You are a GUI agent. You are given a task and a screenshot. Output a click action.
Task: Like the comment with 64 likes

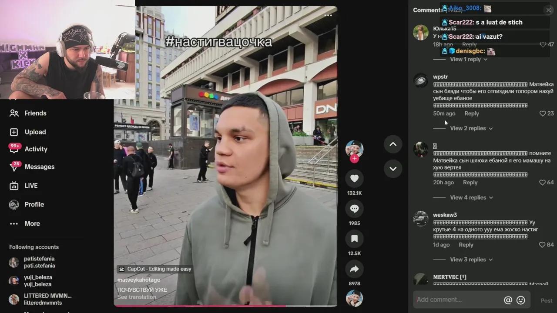[x=543, y=183]
